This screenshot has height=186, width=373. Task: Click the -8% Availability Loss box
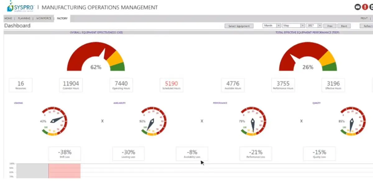(x=192, y=154)
